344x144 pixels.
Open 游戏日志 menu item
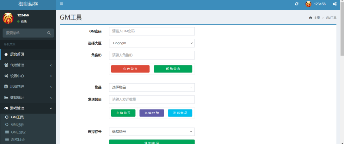point(18,139)
